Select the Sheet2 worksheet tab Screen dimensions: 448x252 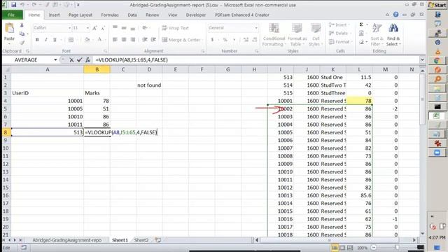tap(141, 240)
